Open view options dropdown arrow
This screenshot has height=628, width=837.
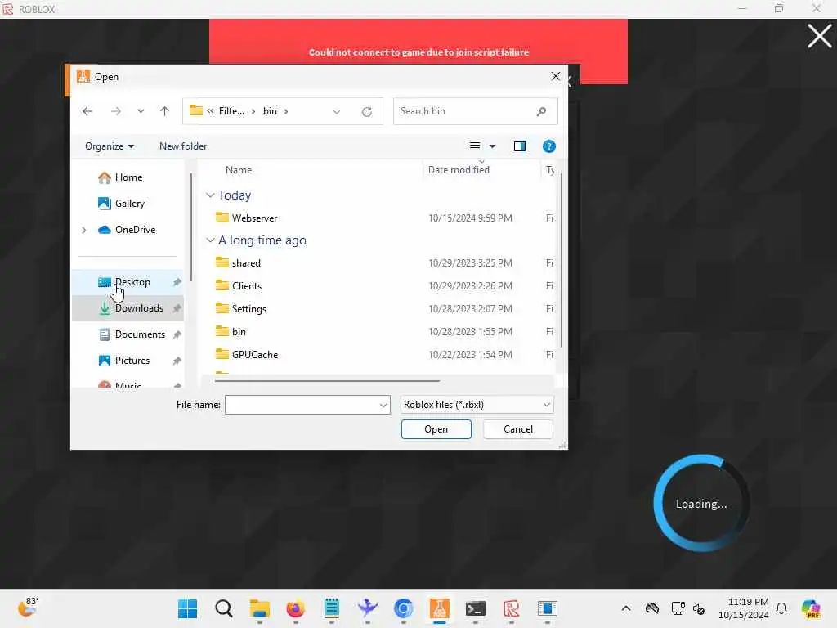(492, 146)
